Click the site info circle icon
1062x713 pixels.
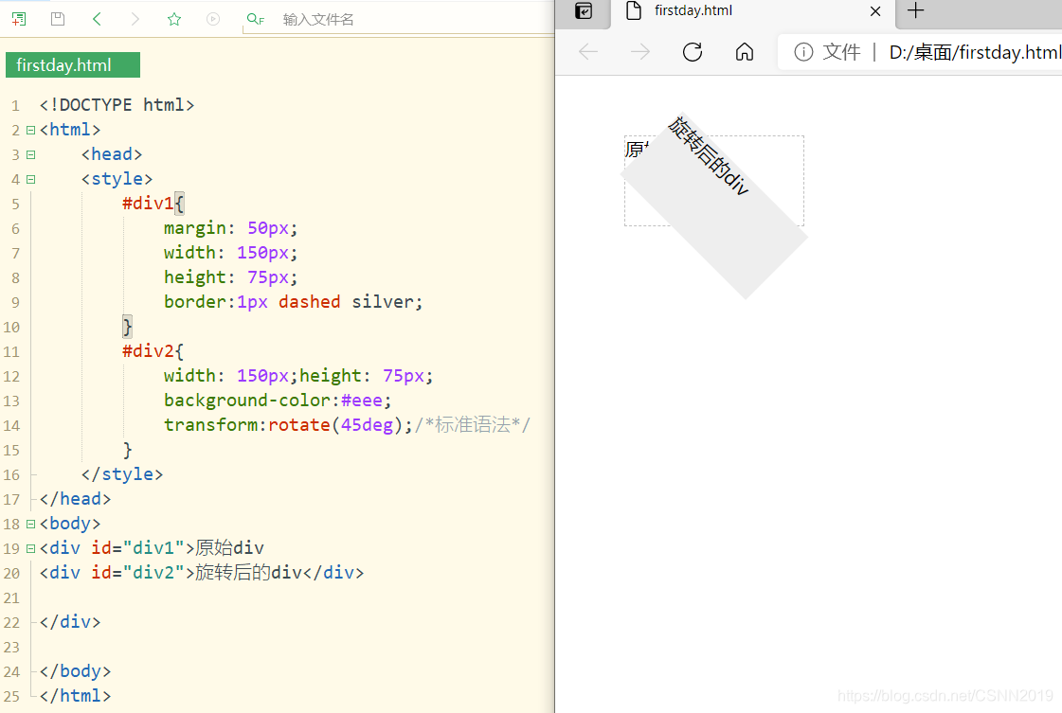coord(803,52)
